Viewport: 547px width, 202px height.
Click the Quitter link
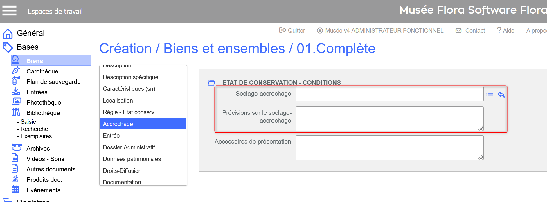click(x=292, y=31)
